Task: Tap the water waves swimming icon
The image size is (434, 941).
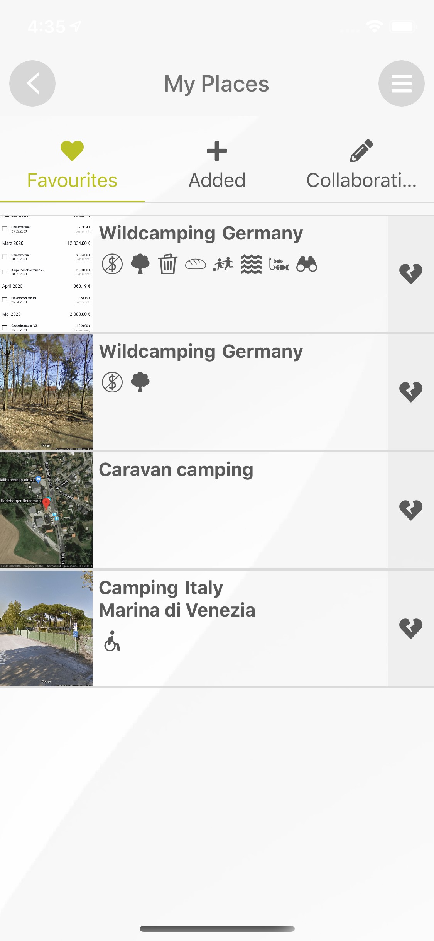Action: [251, 265]
